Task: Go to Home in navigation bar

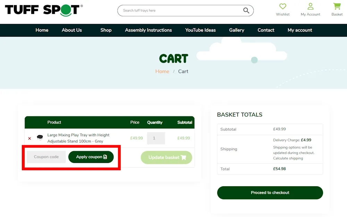Action: pyautogui.click(x=42, y=30)
